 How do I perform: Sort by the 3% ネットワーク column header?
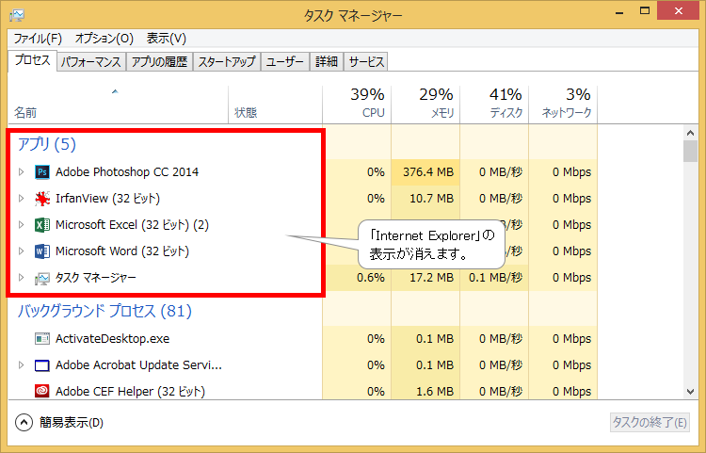coord(563,105)
